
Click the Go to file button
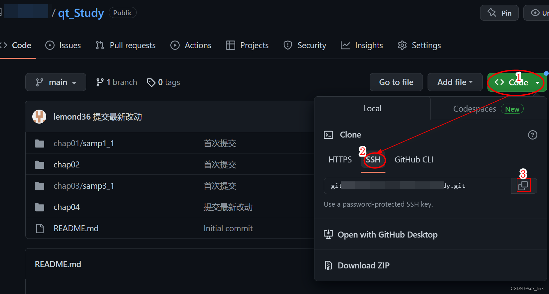pyautogui.click(x=396, y=82)
